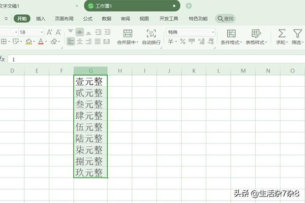Open the 公式 ribbon tab
This screenshot has height=203, width=305.
(88, 19)
